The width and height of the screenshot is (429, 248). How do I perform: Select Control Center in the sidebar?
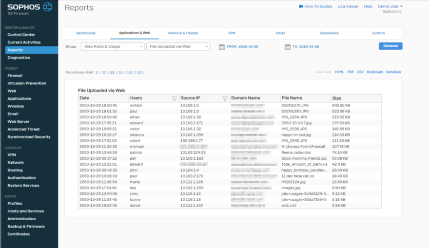pos(21,35)
